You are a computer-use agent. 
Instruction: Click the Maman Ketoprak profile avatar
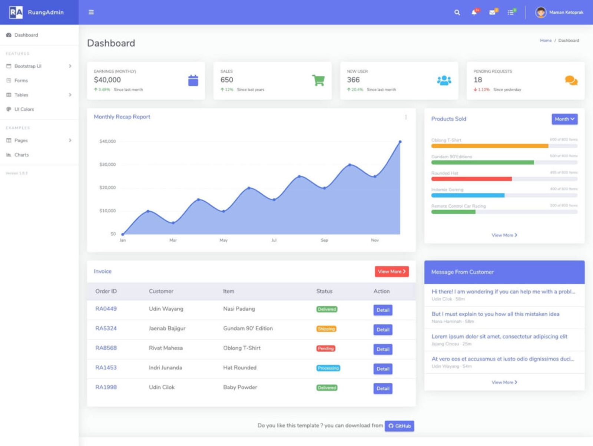[541, 12]
